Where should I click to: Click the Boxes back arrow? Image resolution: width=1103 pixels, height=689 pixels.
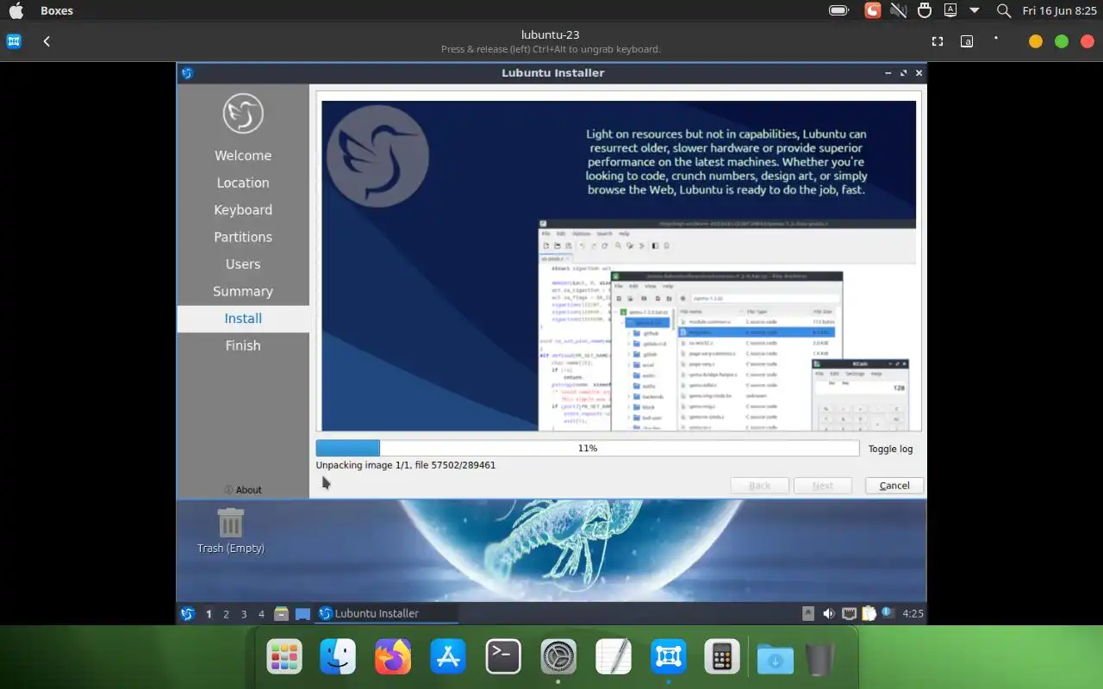click(x=47, y=41)
